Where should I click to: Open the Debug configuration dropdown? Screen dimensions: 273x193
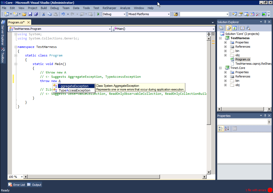125,14
